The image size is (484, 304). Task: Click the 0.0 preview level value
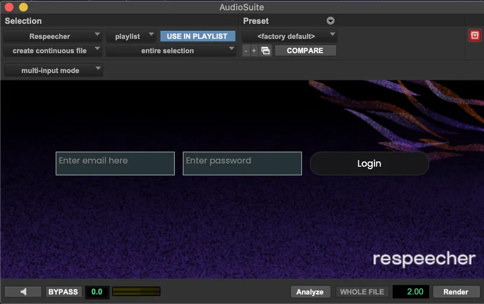pyautogui.click(x=97, y=292)
